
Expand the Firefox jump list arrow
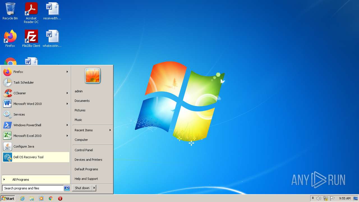67,72
